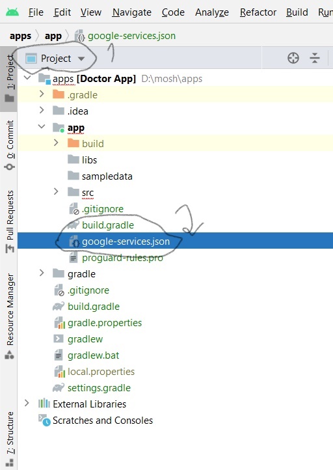Click the proguard-rules.pro file icon
The image size is (333, 470).
click(x=73, y=258)
